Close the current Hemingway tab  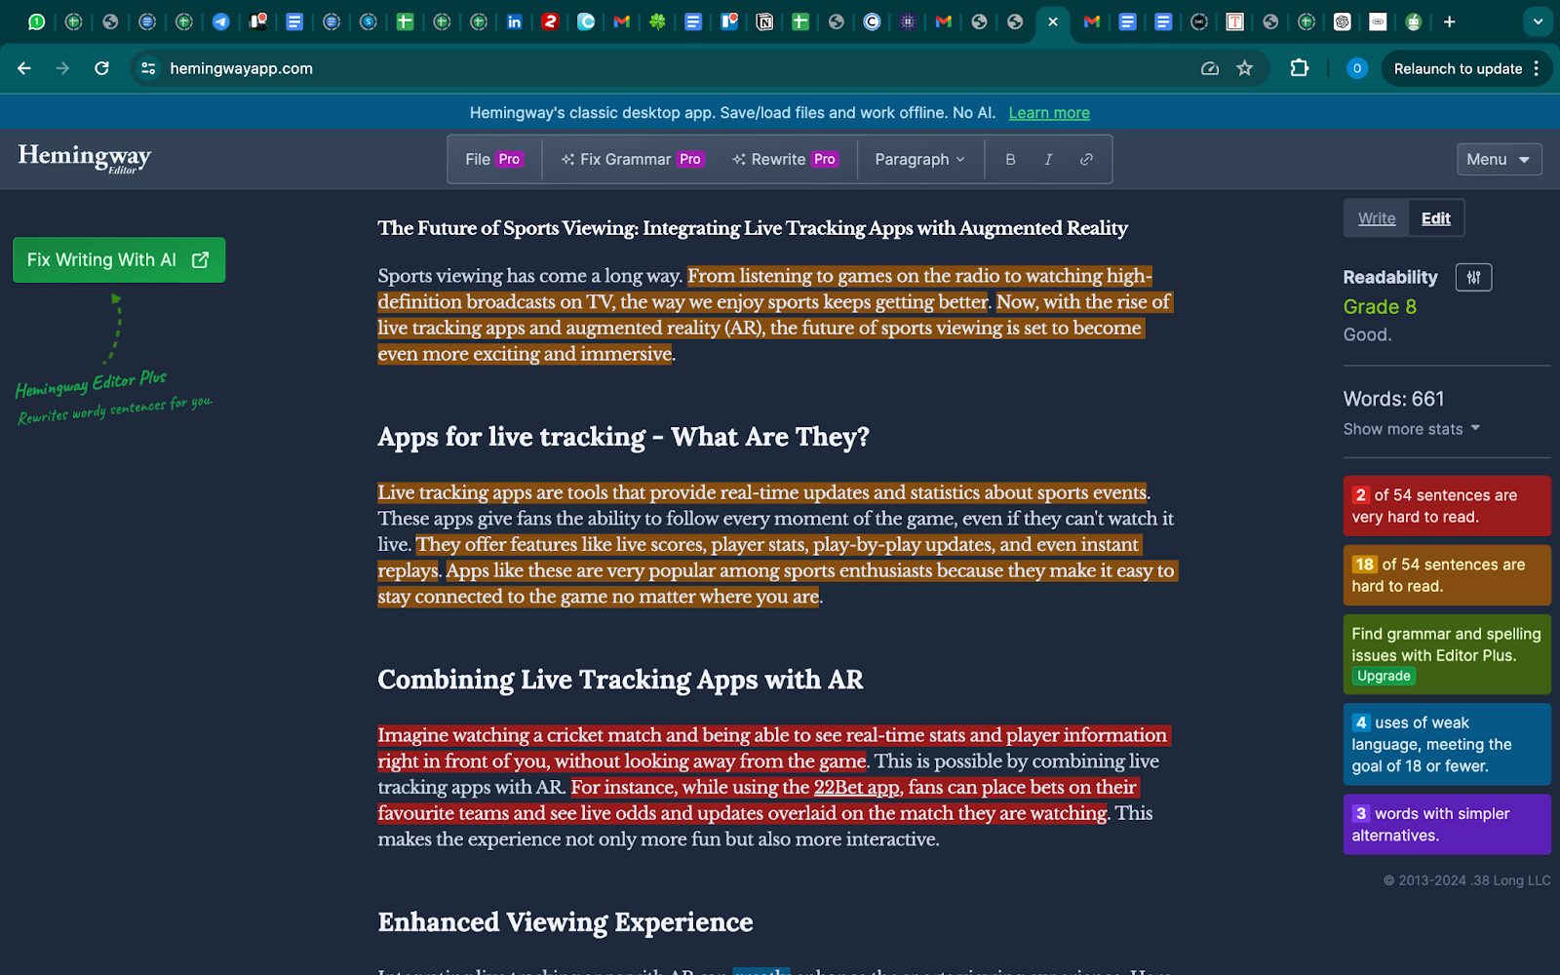tap(1052, 21)
